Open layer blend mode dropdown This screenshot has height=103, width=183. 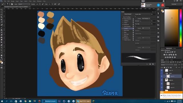167,65
